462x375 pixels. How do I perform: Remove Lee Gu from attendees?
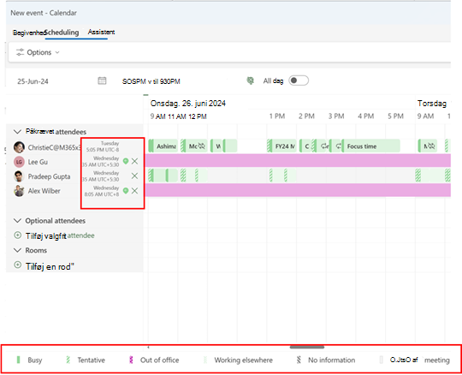click(134, 161)
